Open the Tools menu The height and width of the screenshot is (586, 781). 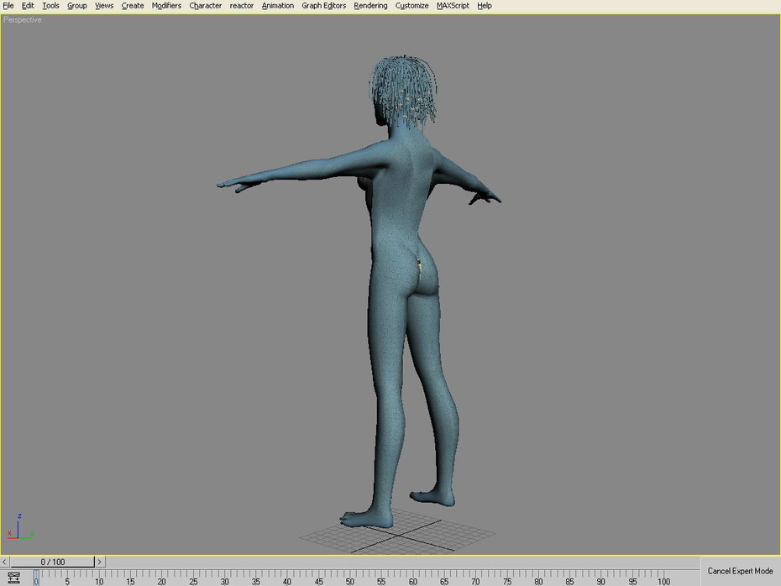50,6
